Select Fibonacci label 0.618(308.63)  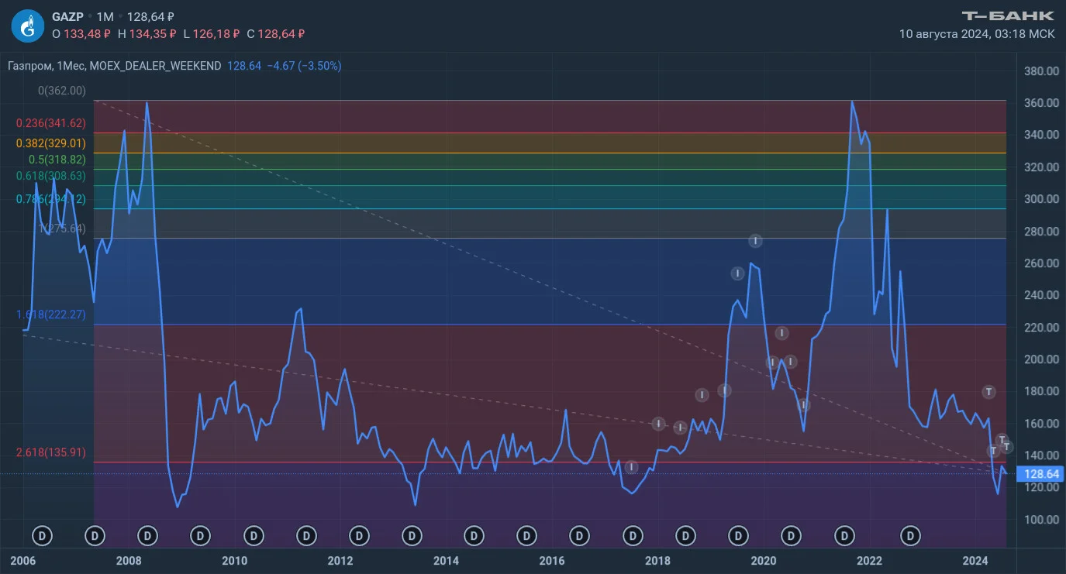point(50,176)
